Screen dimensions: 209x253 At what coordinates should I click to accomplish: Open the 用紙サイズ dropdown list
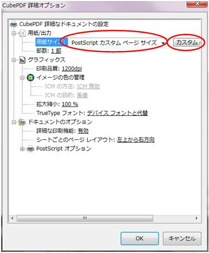point(117,43)
